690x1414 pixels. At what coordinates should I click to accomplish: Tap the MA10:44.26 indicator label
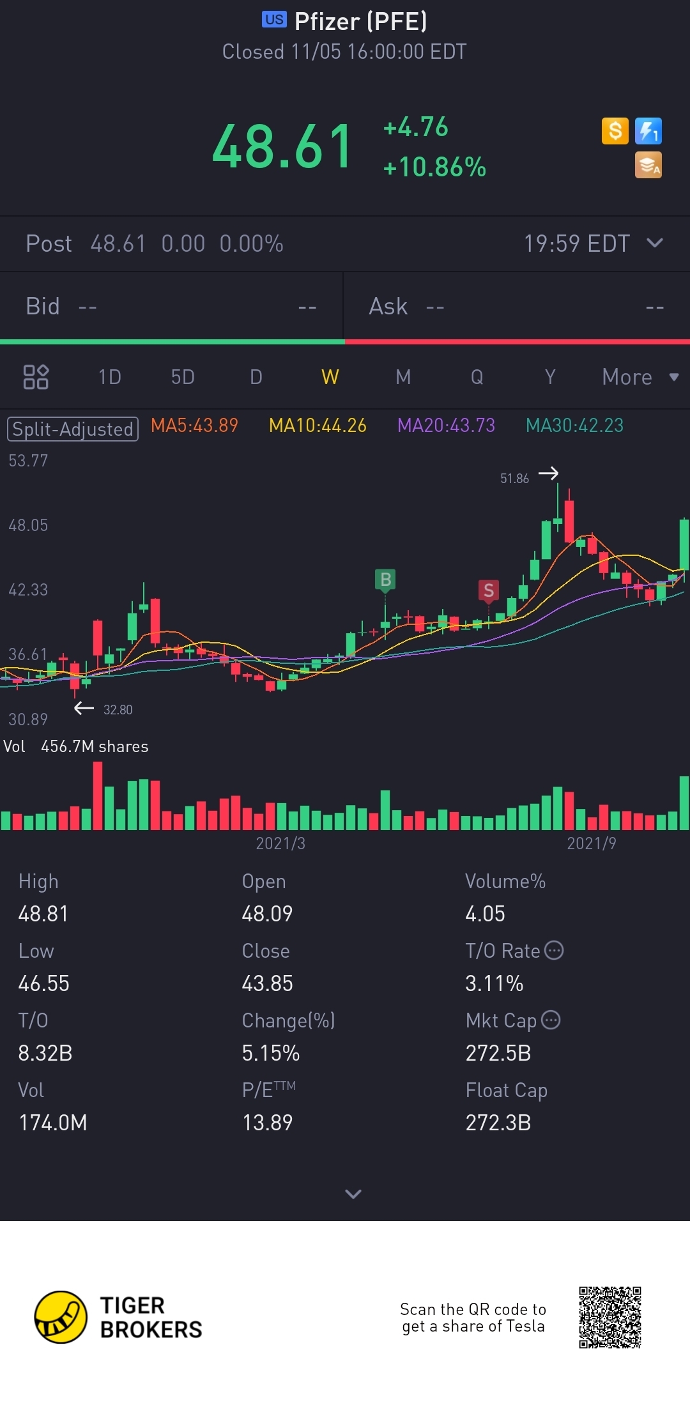click(318, 426)
